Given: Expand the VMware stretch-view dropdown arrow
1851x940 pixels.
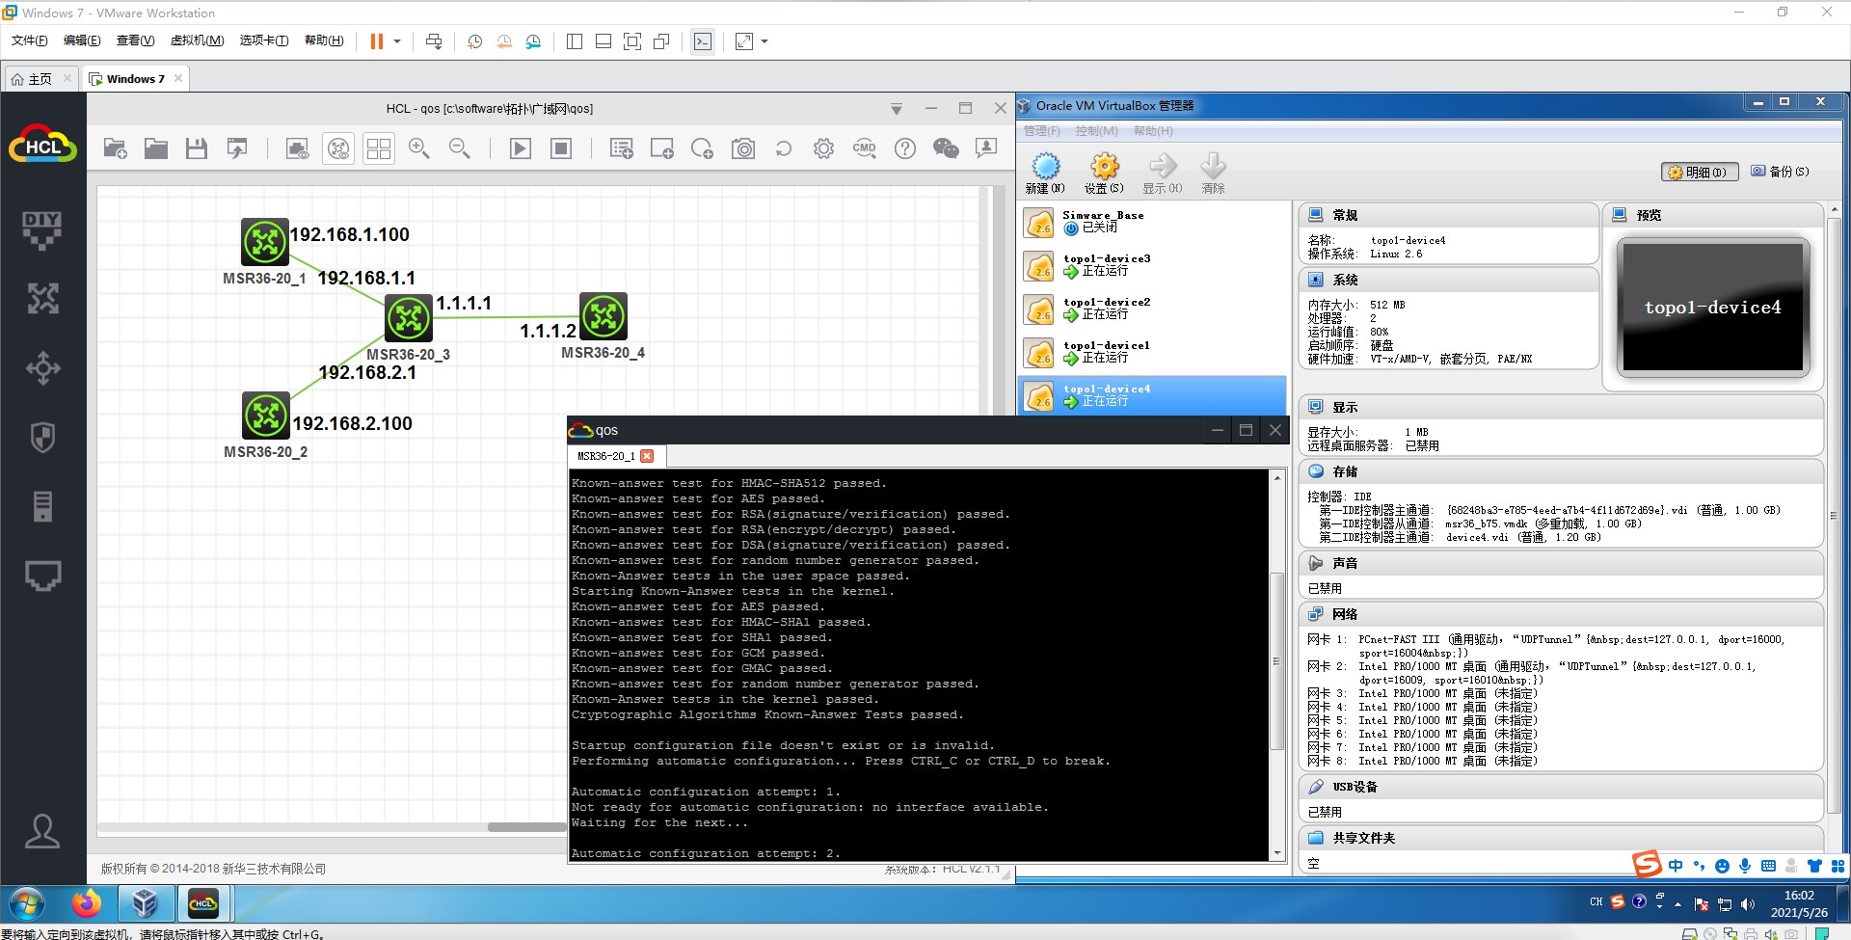Looking at the screenshot, I should (765, 41).
